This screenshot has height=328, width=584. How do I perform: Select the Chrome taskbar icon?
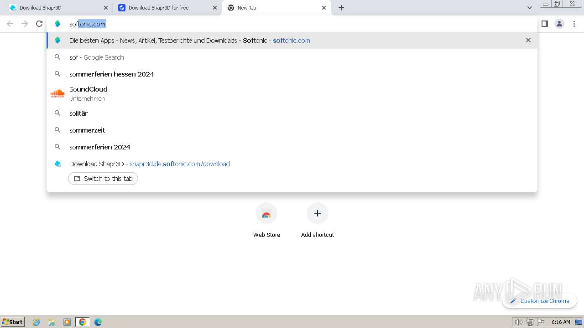pos(83,322)
